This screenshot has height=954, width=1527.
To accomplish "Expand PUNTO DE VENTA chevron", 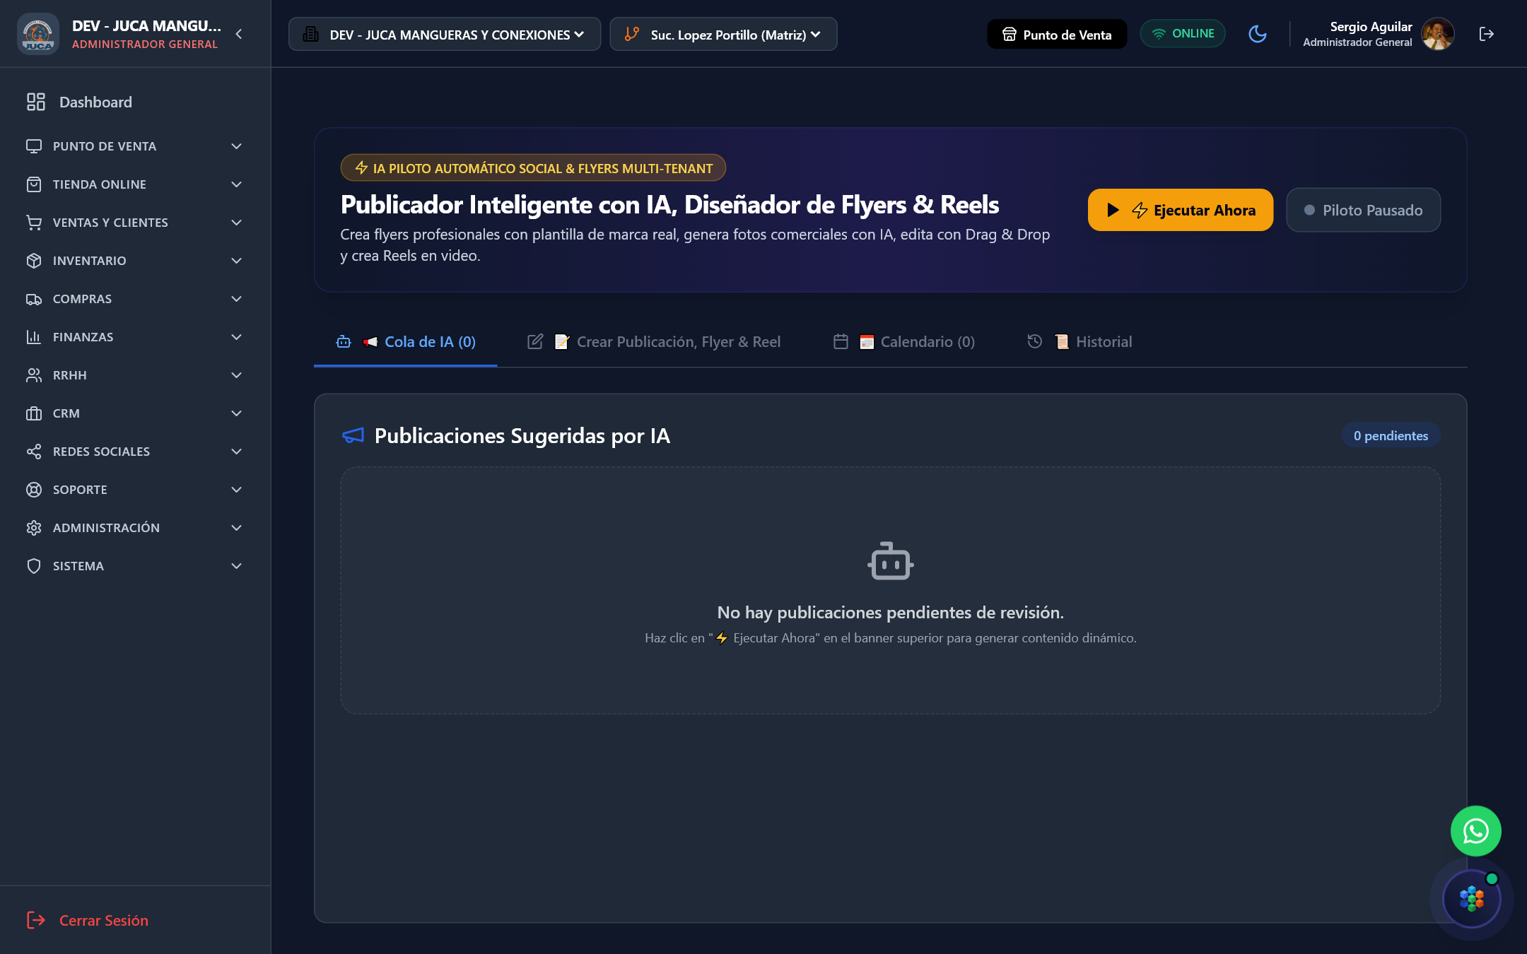I will [237, 146].
